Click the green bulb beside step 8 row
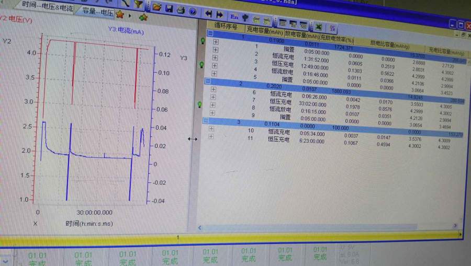The image size is (471, 266). (199, 105)
